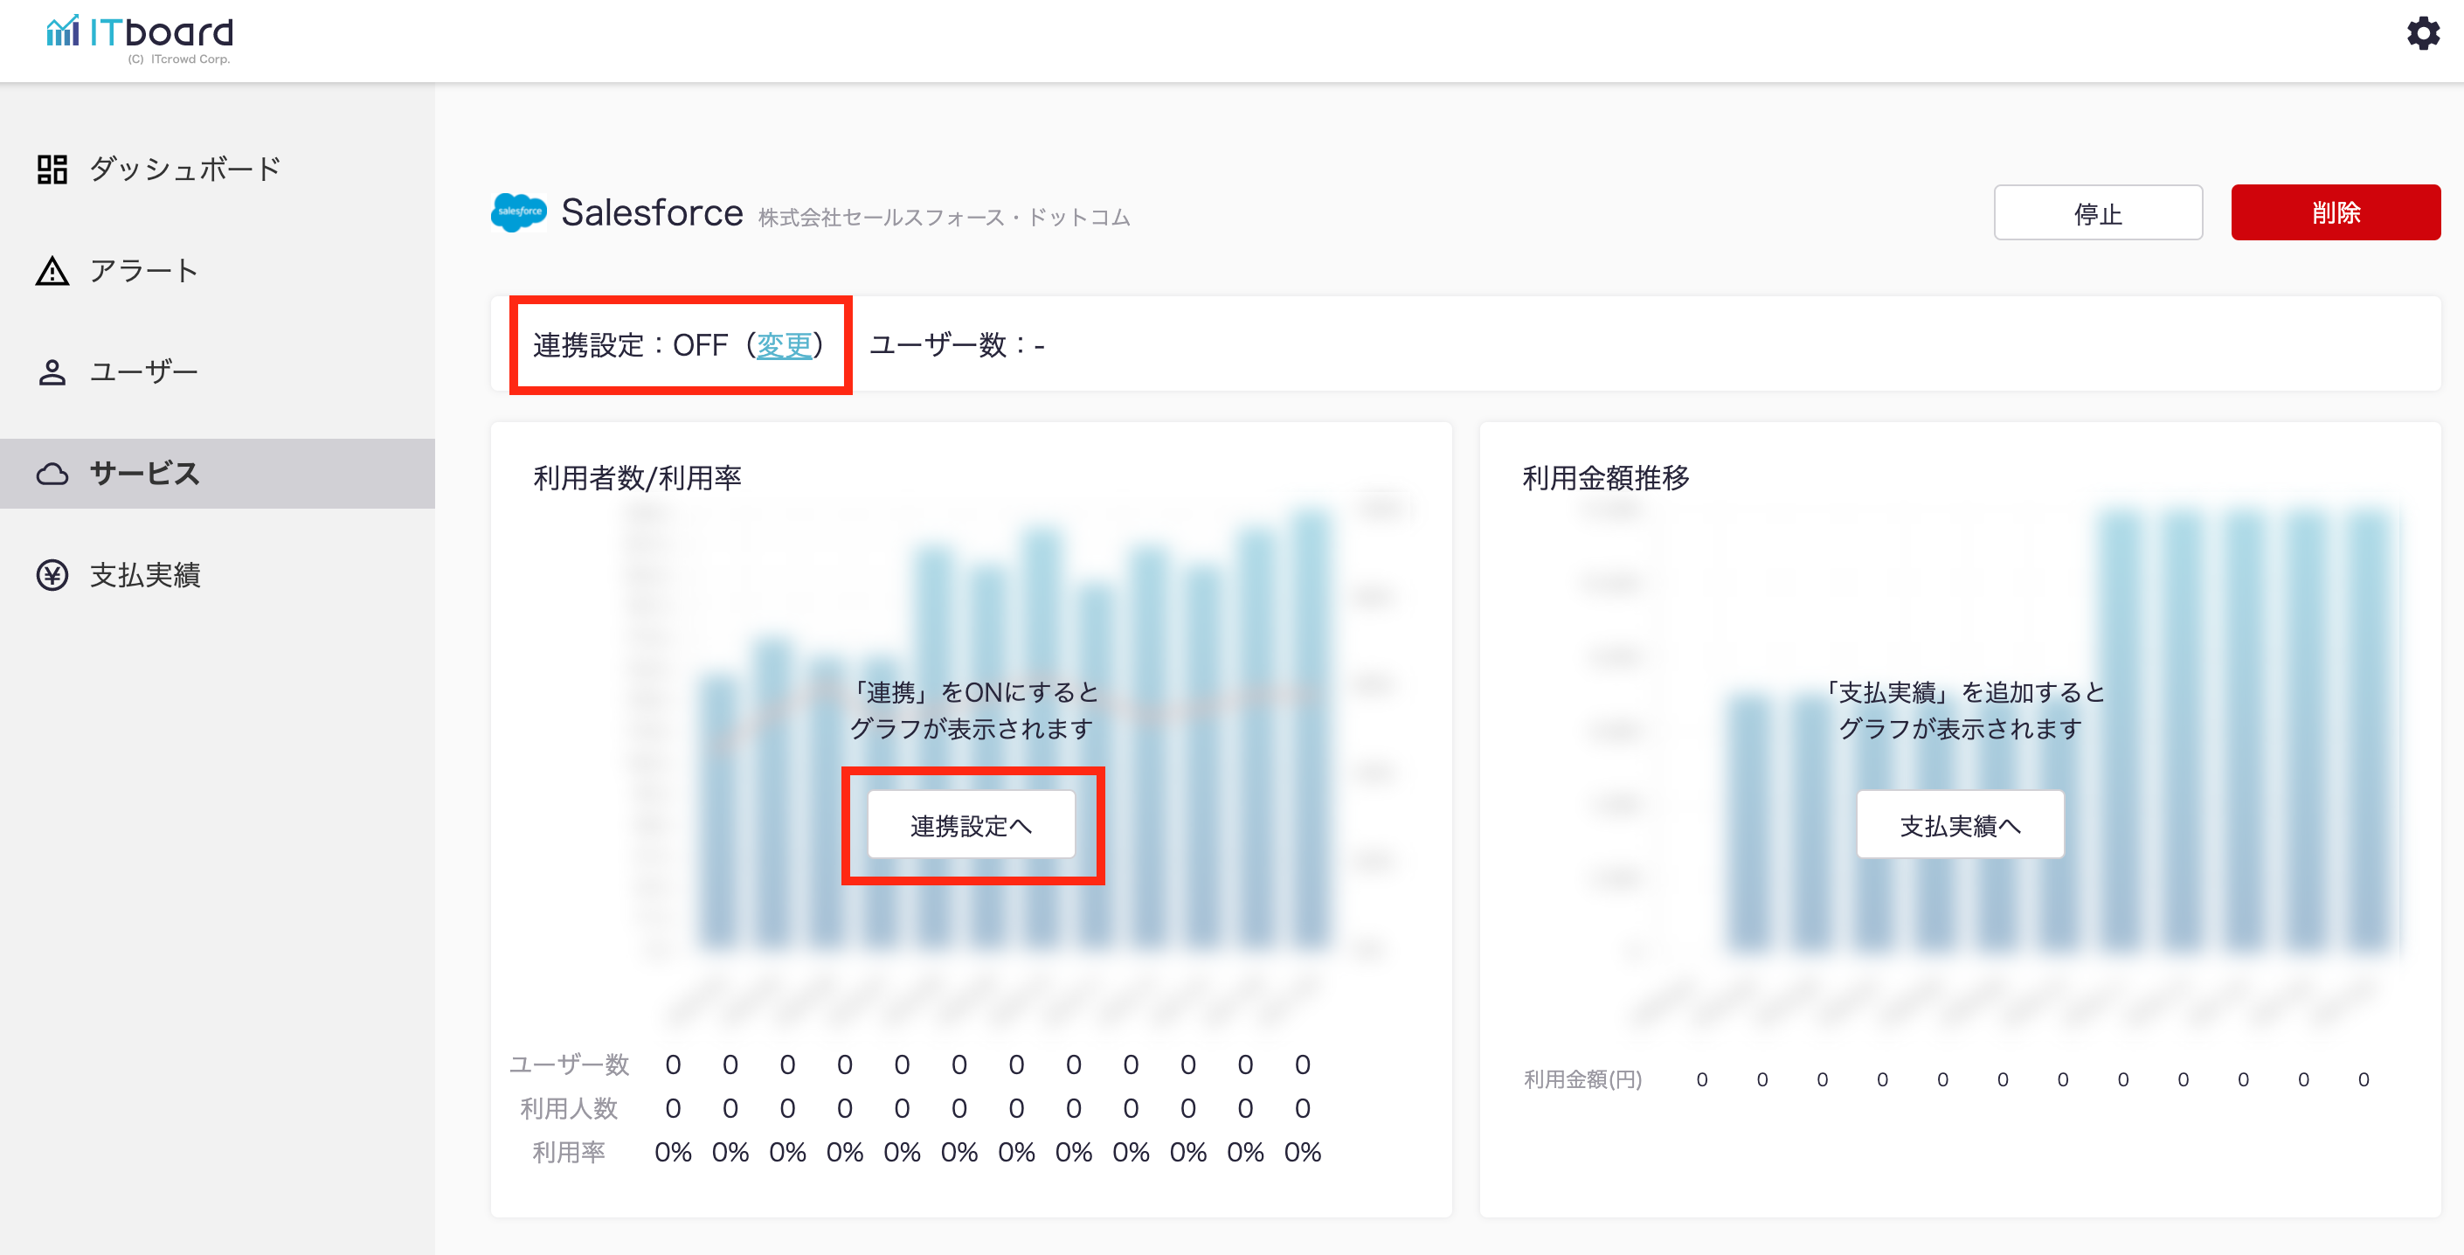Select サービス in sidebar
The width and height of the screenshot is (2464, 1255).
click(x=144, y=475)
